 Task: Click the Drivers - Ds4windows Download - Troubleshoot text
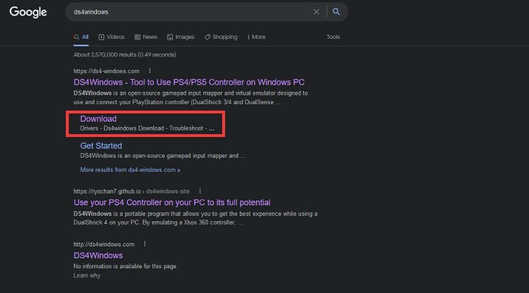click(147, 128)
